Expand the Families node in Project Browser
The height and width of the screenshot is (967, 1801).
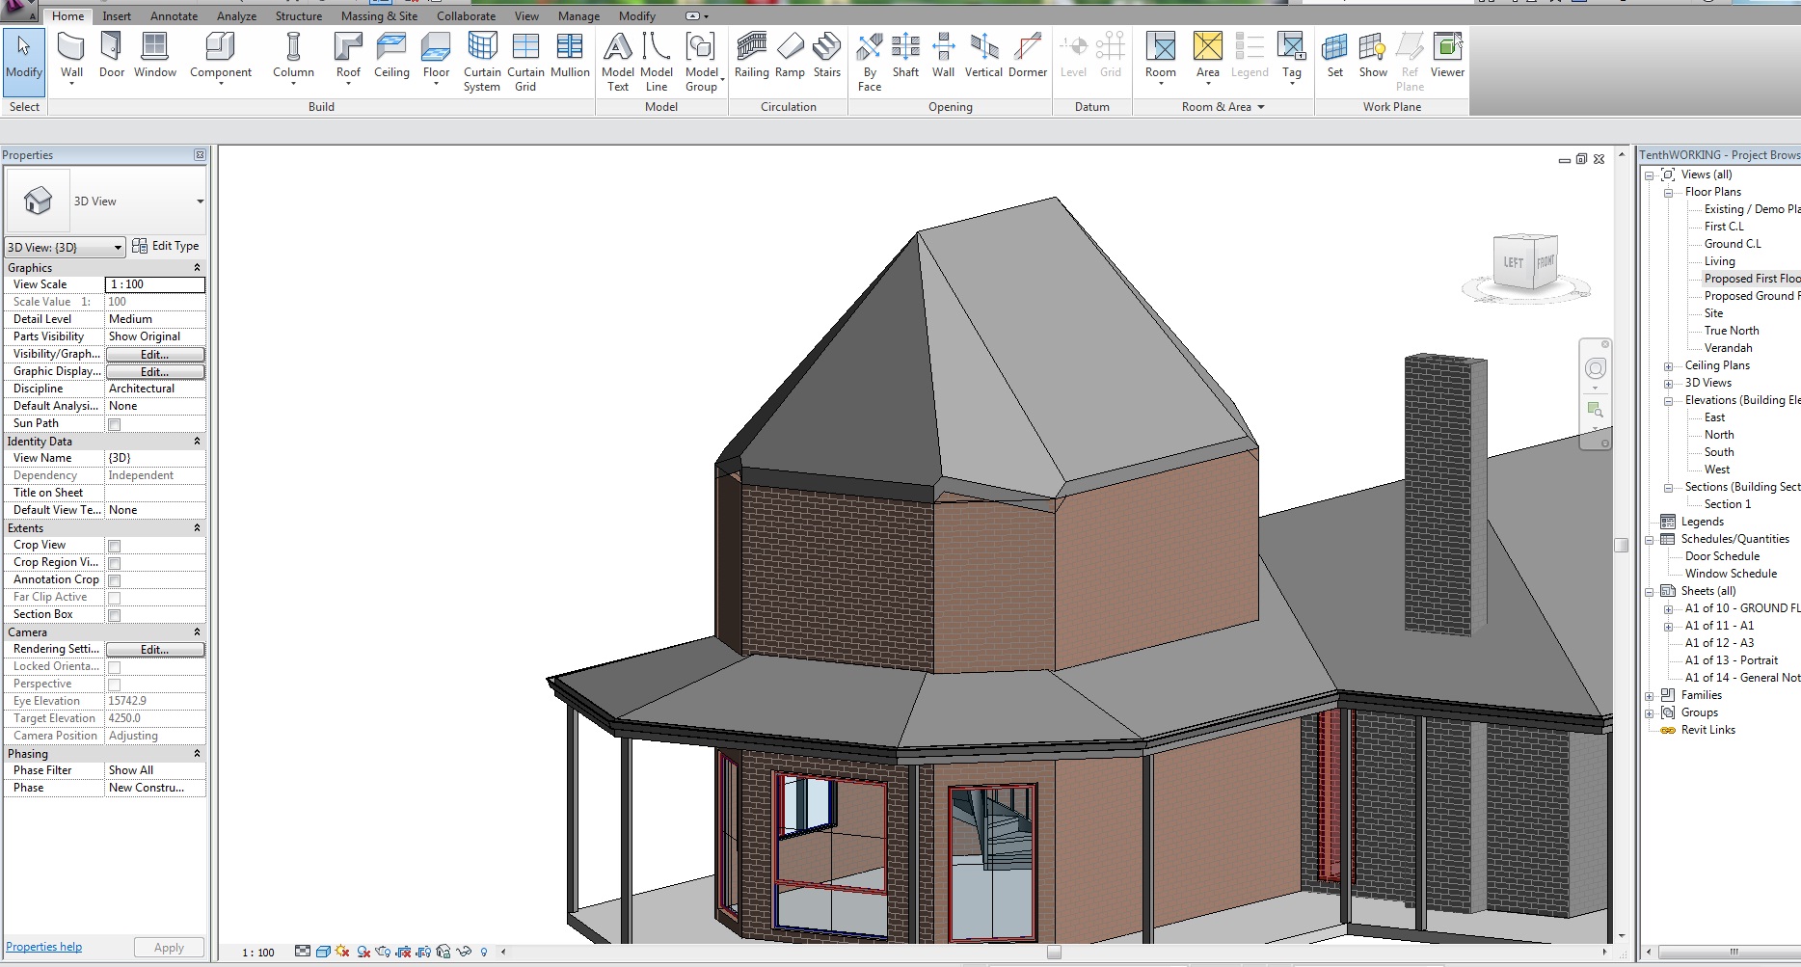[x=1650, y=696]
